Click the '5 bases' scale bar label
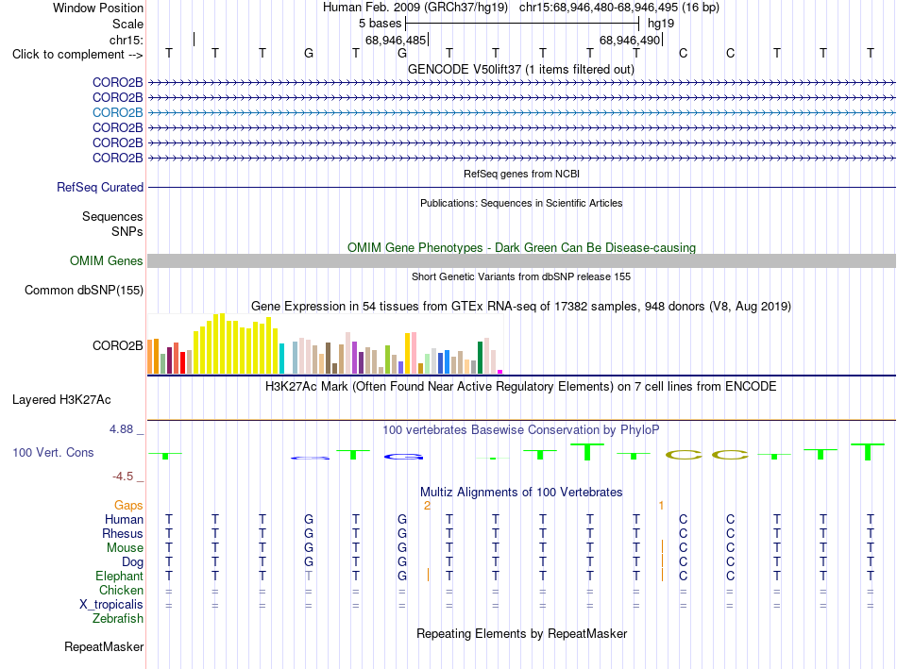Screen dimensions: 897x669 pyautogui.click(x=380, y=24)
